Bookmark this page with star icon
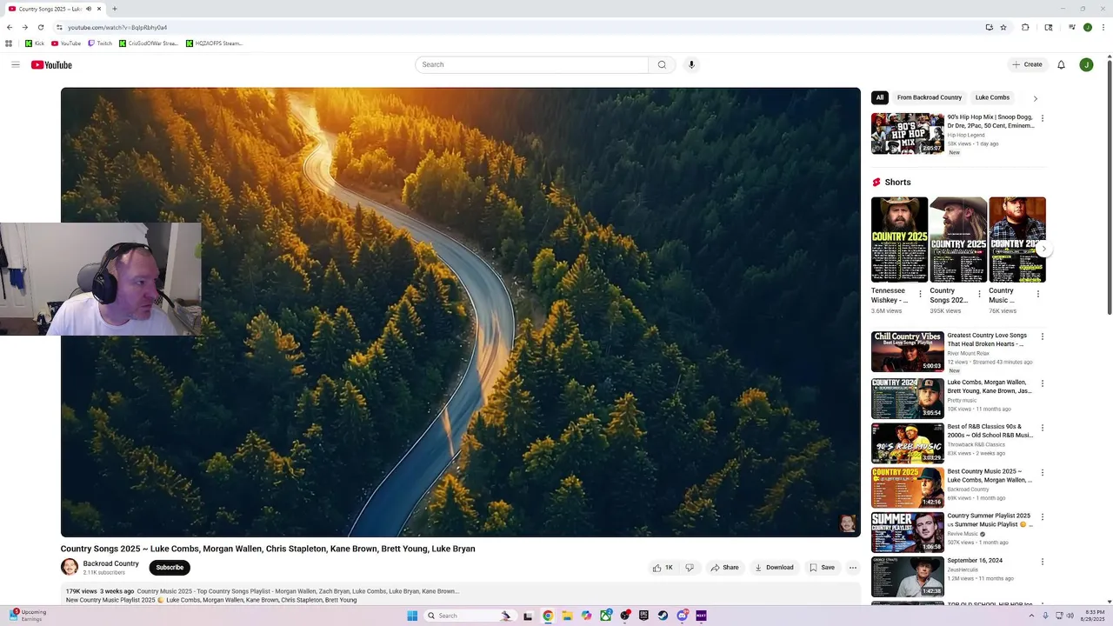This screenshot has height=626, width=1113. pos(1003,27)
